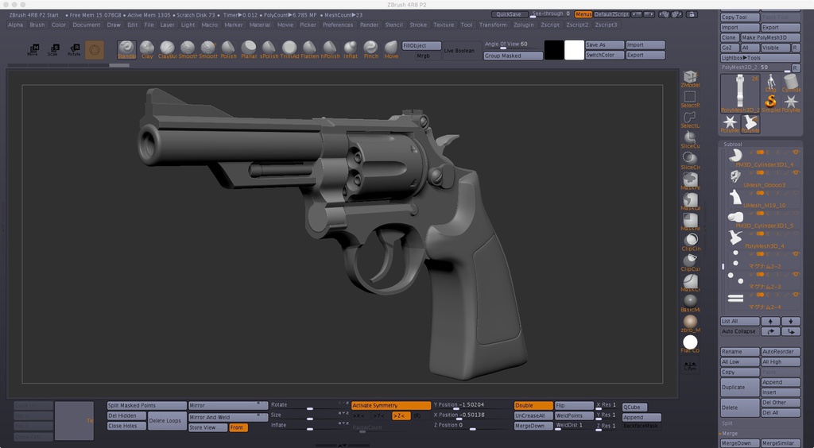Viewport: 814px width, 448px height.
Task: Select the Standard brush
Action: point(126,50)
